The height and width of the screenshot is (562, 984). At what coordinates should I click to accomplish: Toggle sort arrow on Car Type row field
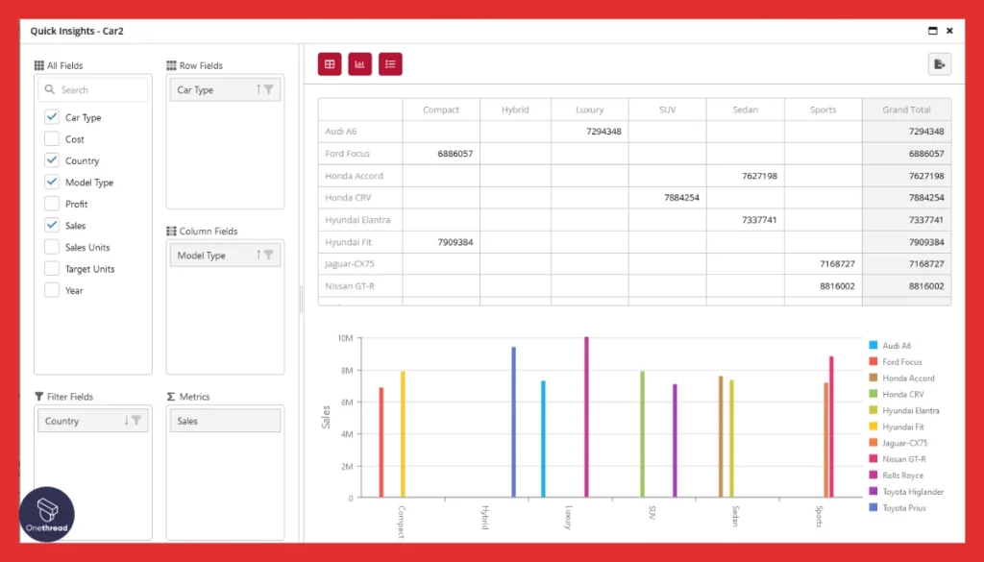[258, 89]
